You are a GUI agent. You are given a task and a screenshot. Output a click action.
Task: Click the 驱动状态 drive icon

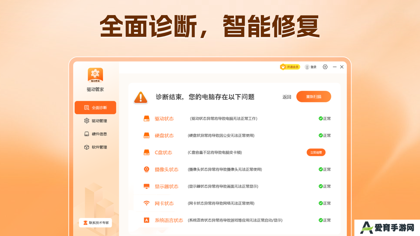pyautogui.click(x=147, y=119)
